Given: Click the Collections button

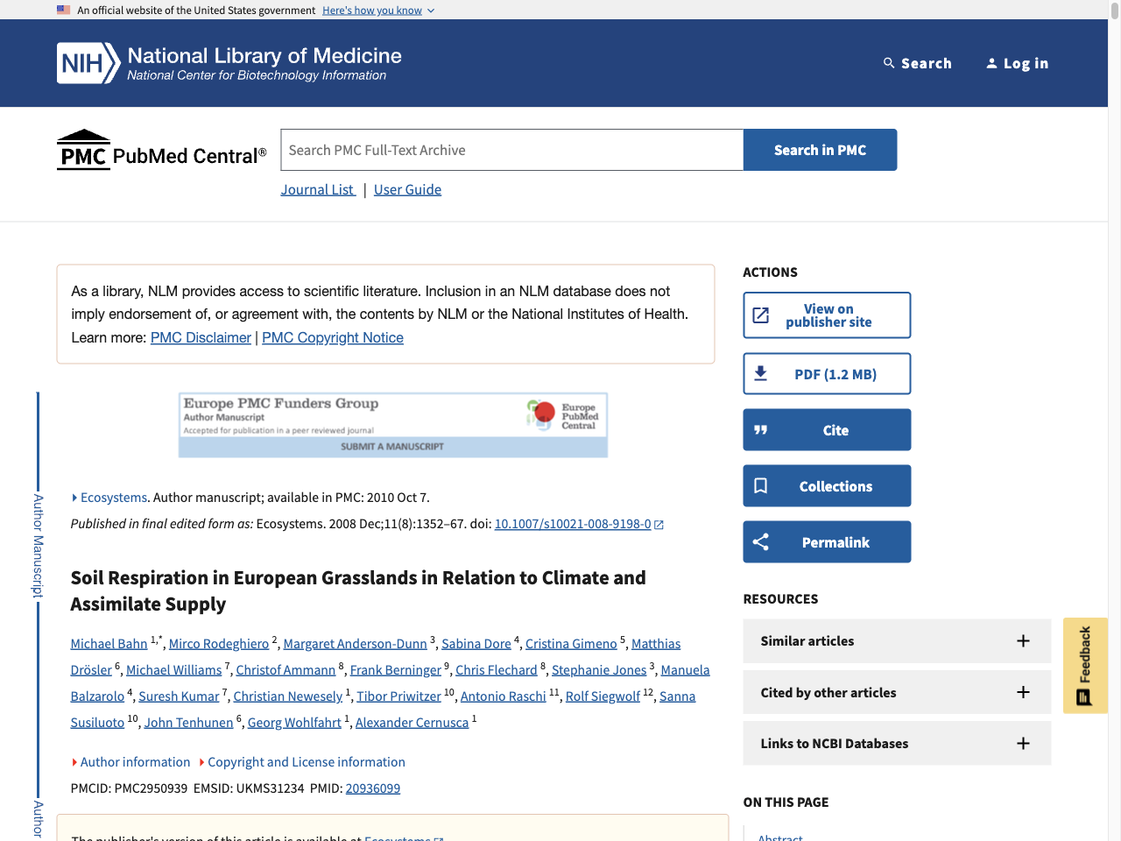Looking at the screenshot, I should (827, 486).
